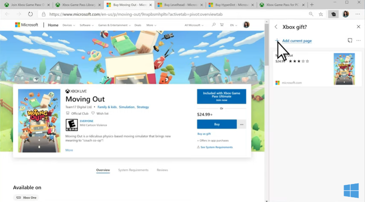Open the EN language dropdown
This screenshot has height=202, width=365.
click(233, 25)
